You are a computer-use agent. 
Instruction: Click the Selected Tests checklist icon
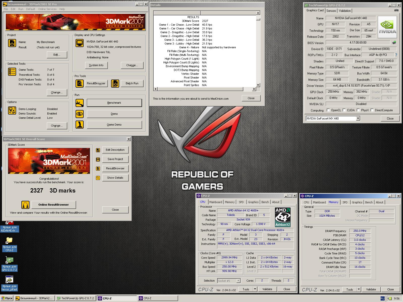[12, 72]
